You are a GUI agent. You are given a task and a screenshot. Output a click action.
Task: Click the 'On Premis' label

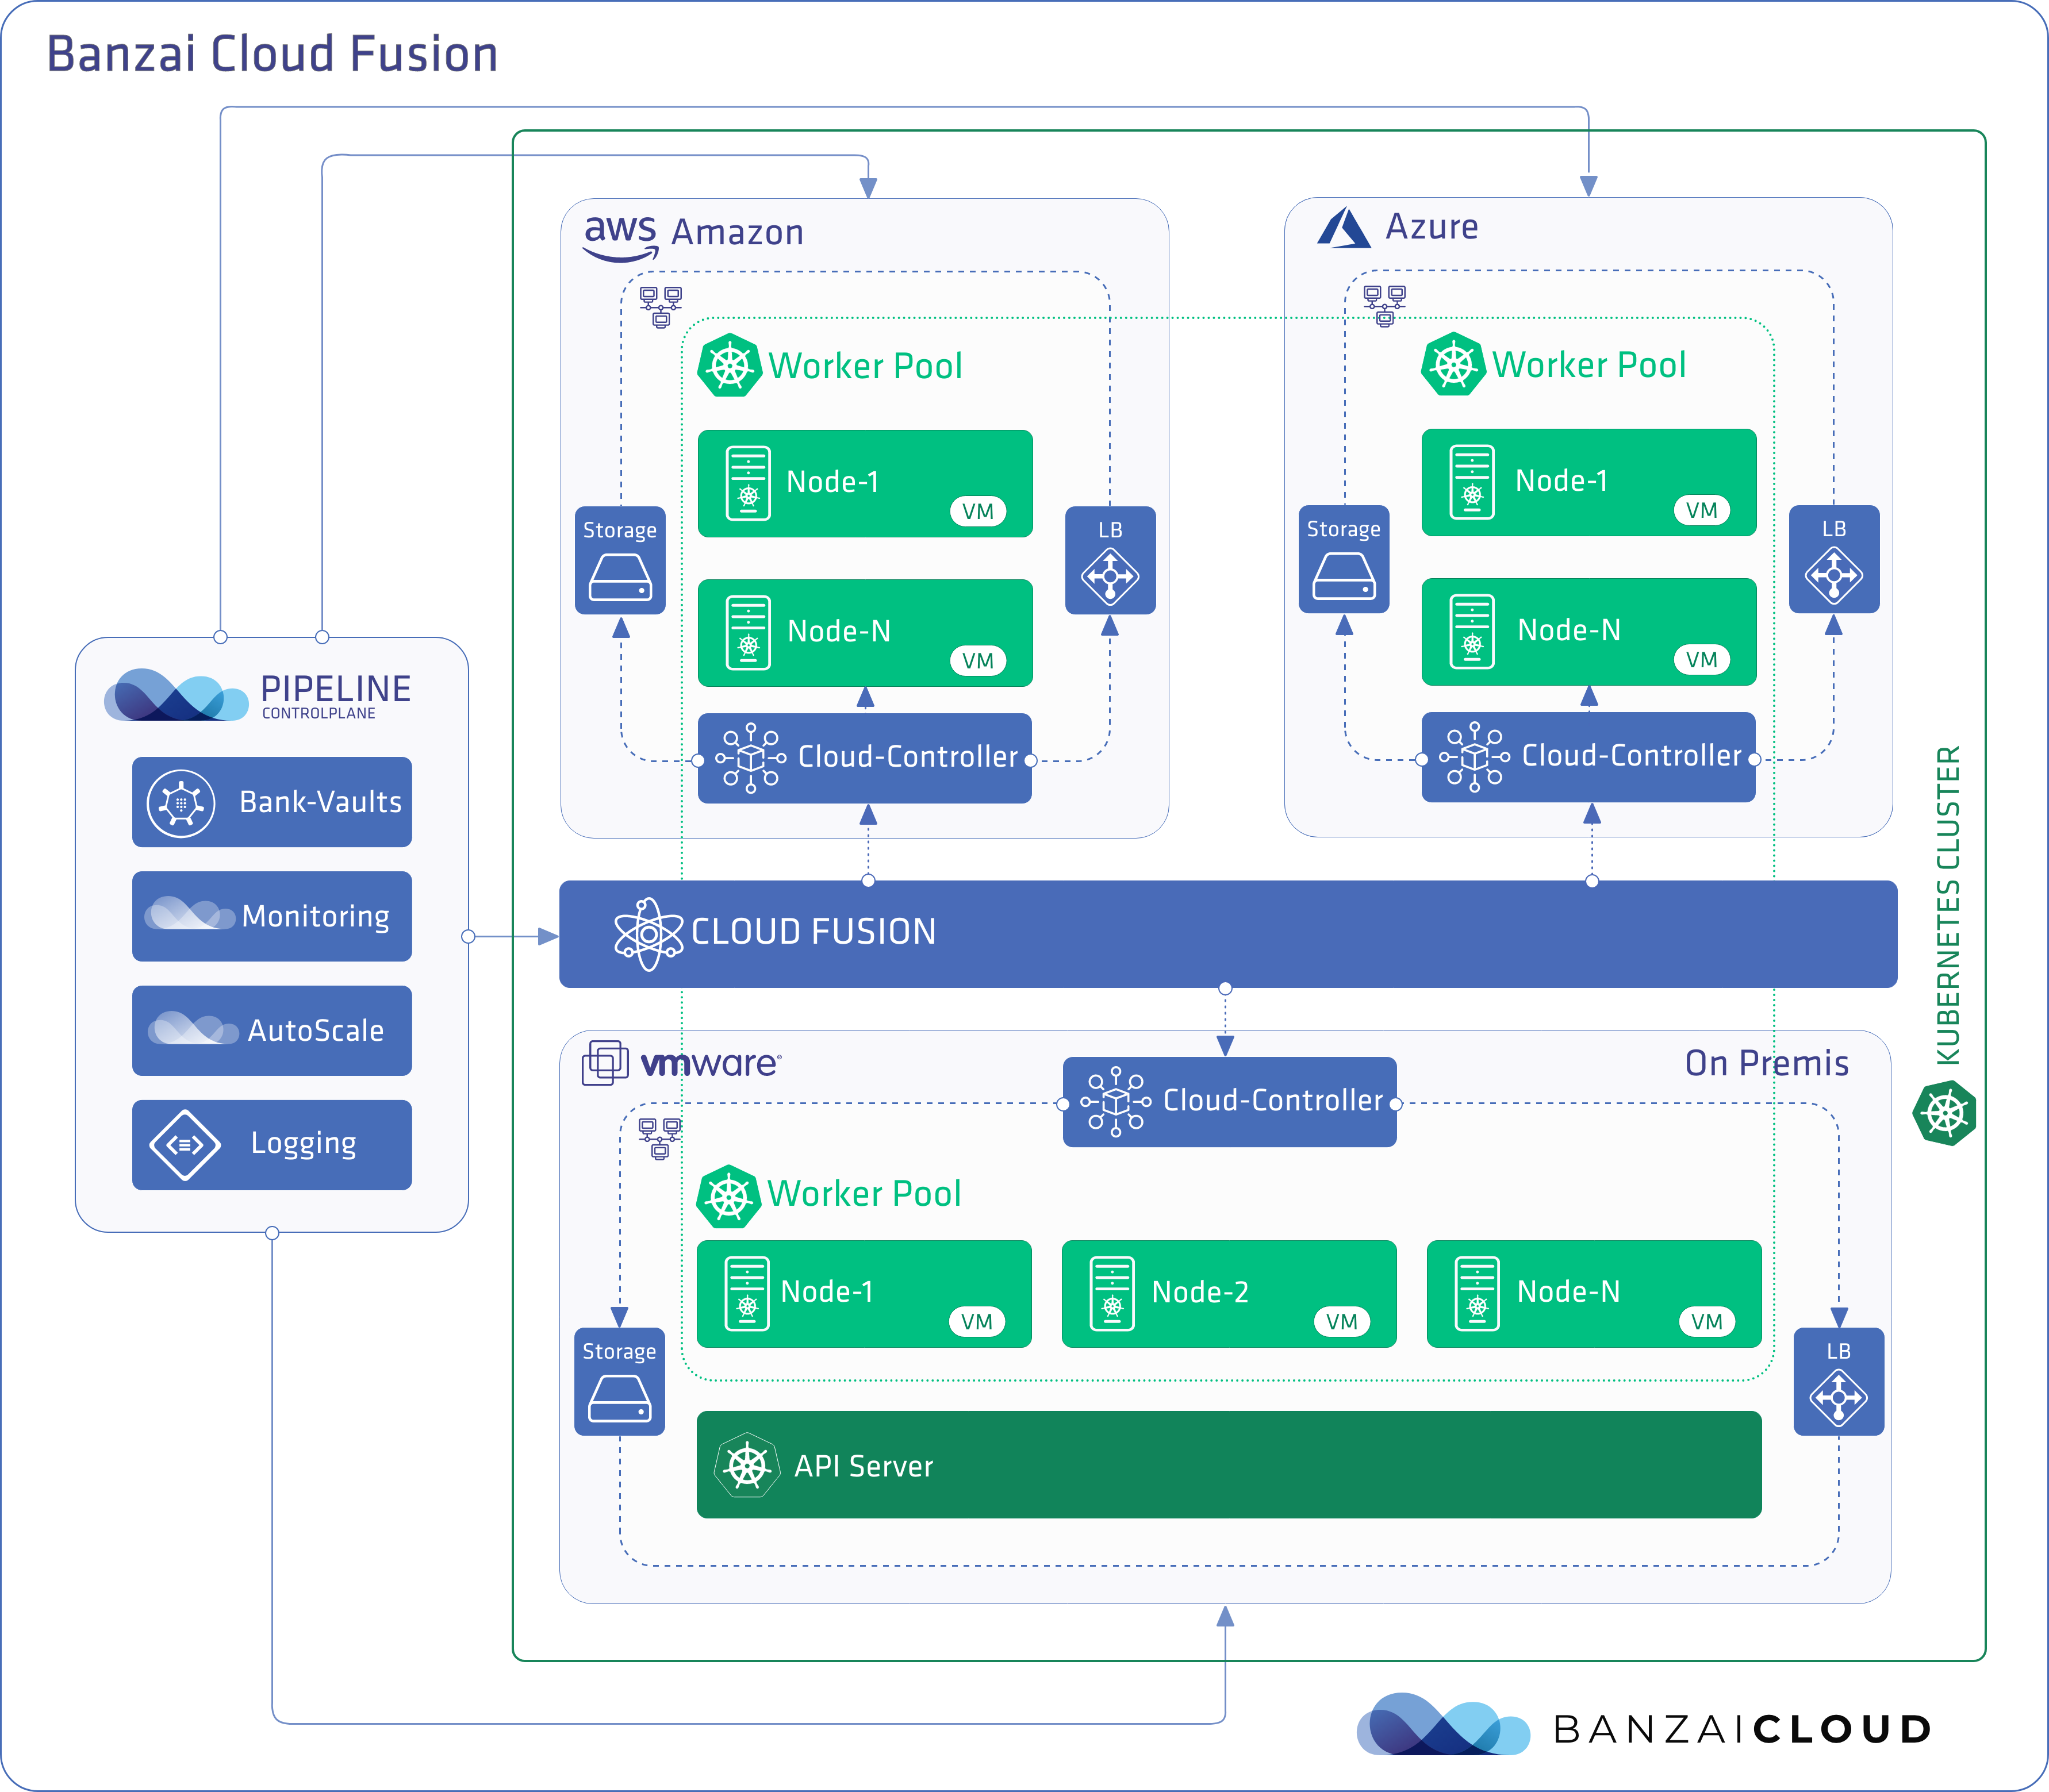(x=1767, y=1063)
